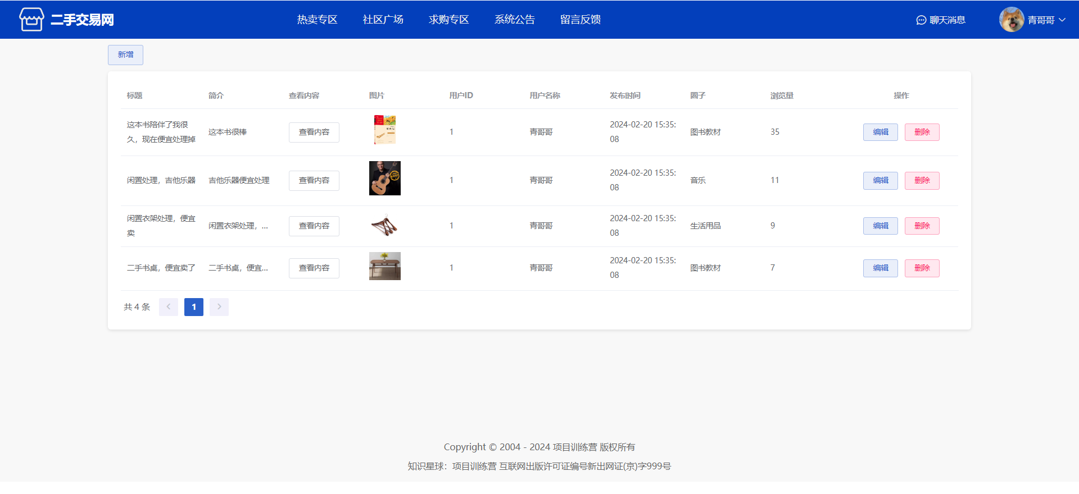Click the view count 11
The height and width of the screenshot is (494, 1079).
pyautogui.click(x=775, y=180)
